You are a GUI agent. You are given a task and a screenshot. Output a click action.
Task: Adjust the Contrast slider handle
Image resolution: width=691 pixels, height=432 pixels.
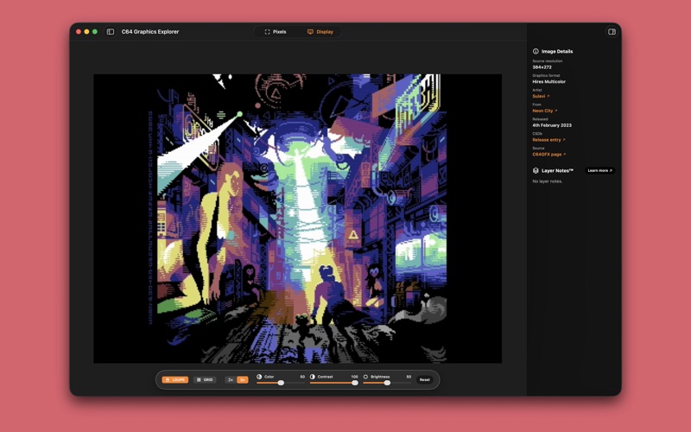click(355, 383)
